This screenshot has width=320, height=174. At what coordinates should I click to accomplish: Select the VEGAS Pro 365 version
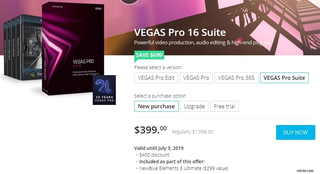pos(236,78)
